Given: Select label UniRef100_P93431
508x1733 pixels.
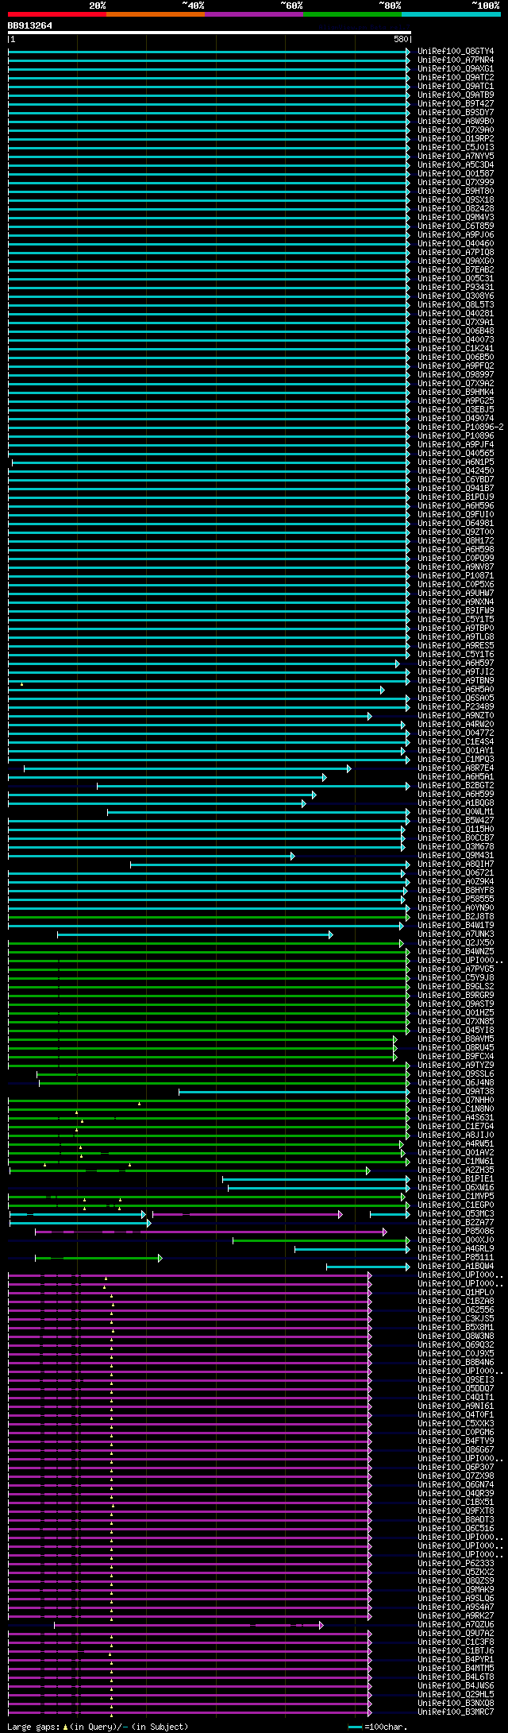Looking at the screenshot, I should [456, 288].
